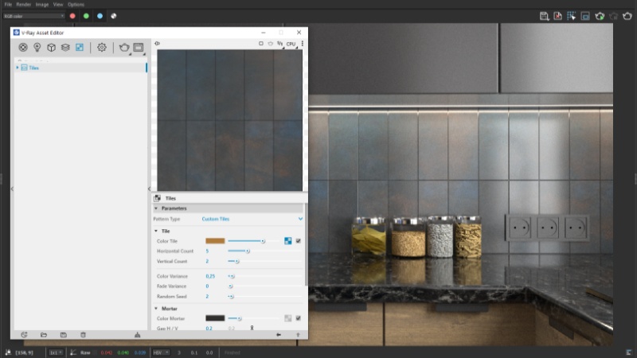Image resolution: width=637 pixels, height=358 pixels.
Task: Open the View menu
Action: [x=58, y=5]
